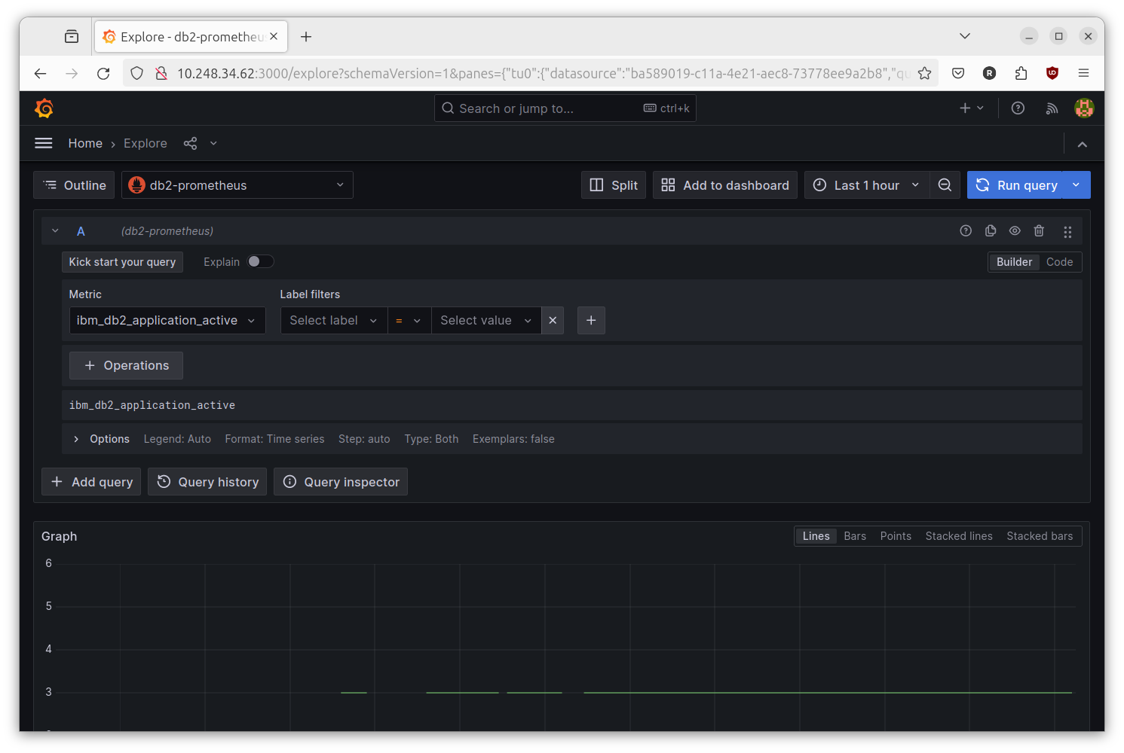This screenshot has width=1124, height=753.
Task: Click Kick start your query button
Action: pos(122,262)
